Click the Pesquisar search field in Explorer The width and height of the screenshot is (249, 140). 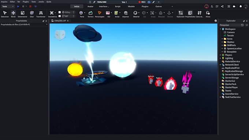point(230,25)
